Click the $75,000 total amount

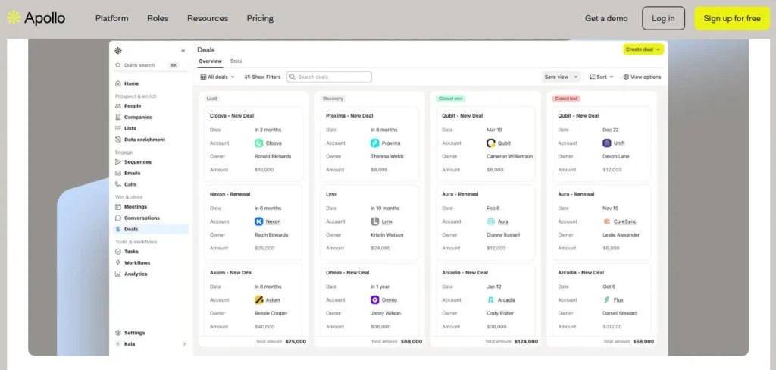[296, 342]
